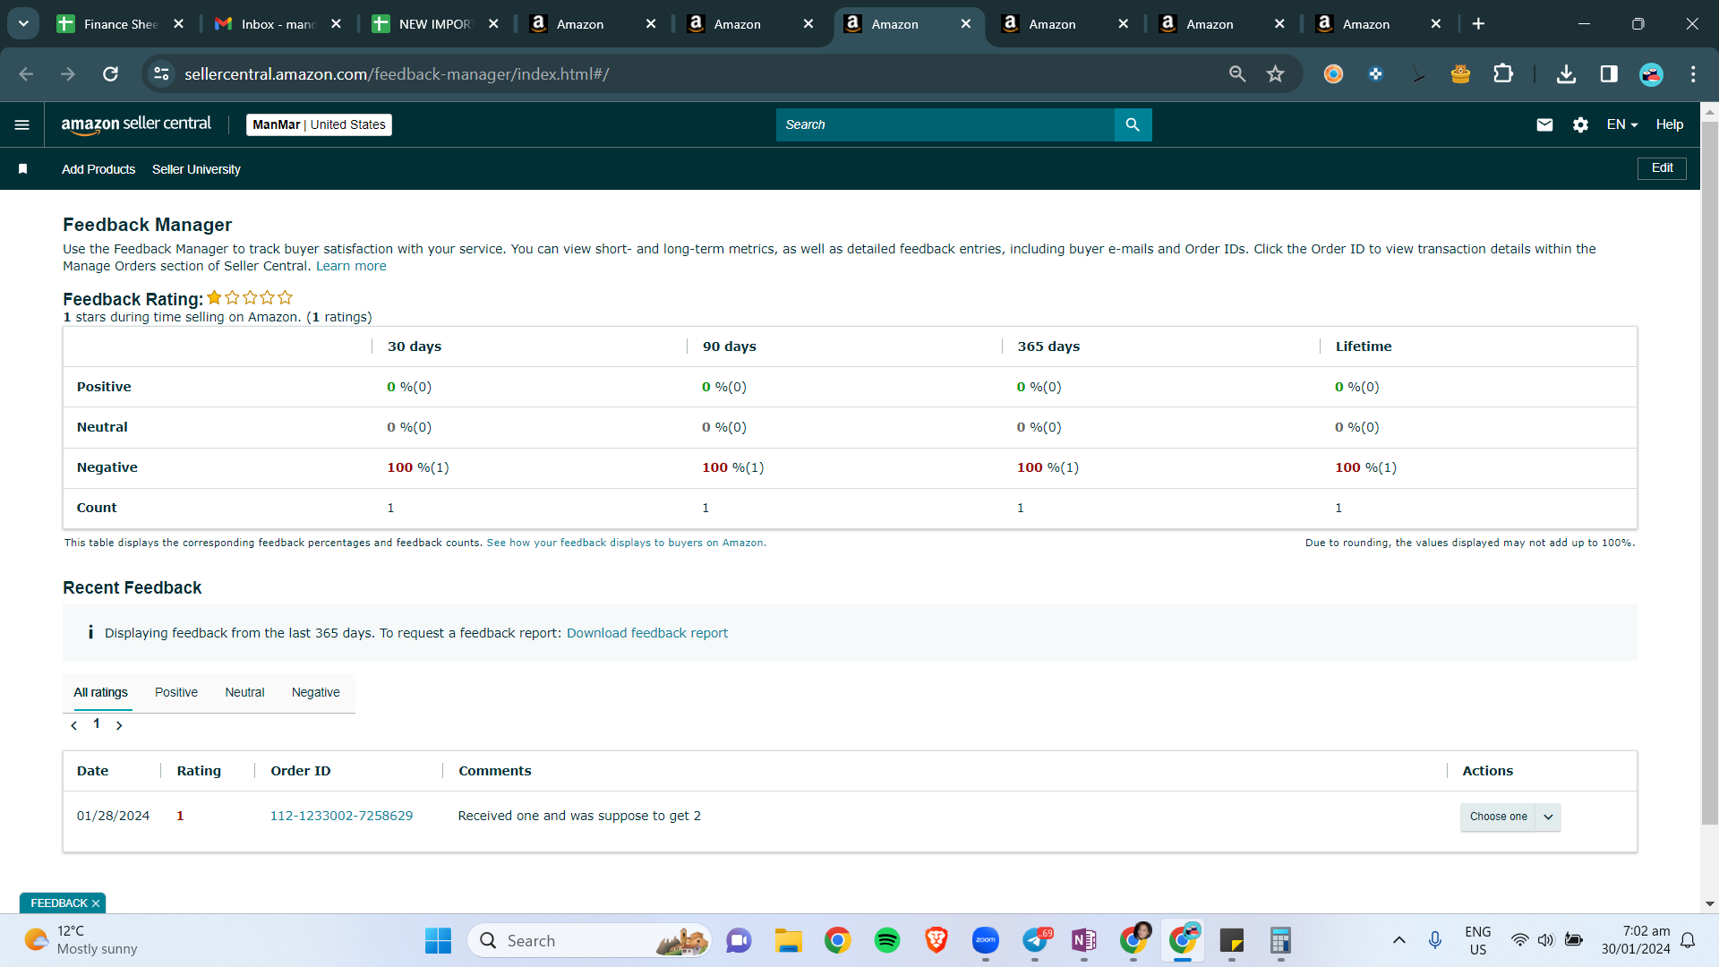Close the FEEDBACK widget
This screenshot has height=967, width=1719.
96,903
